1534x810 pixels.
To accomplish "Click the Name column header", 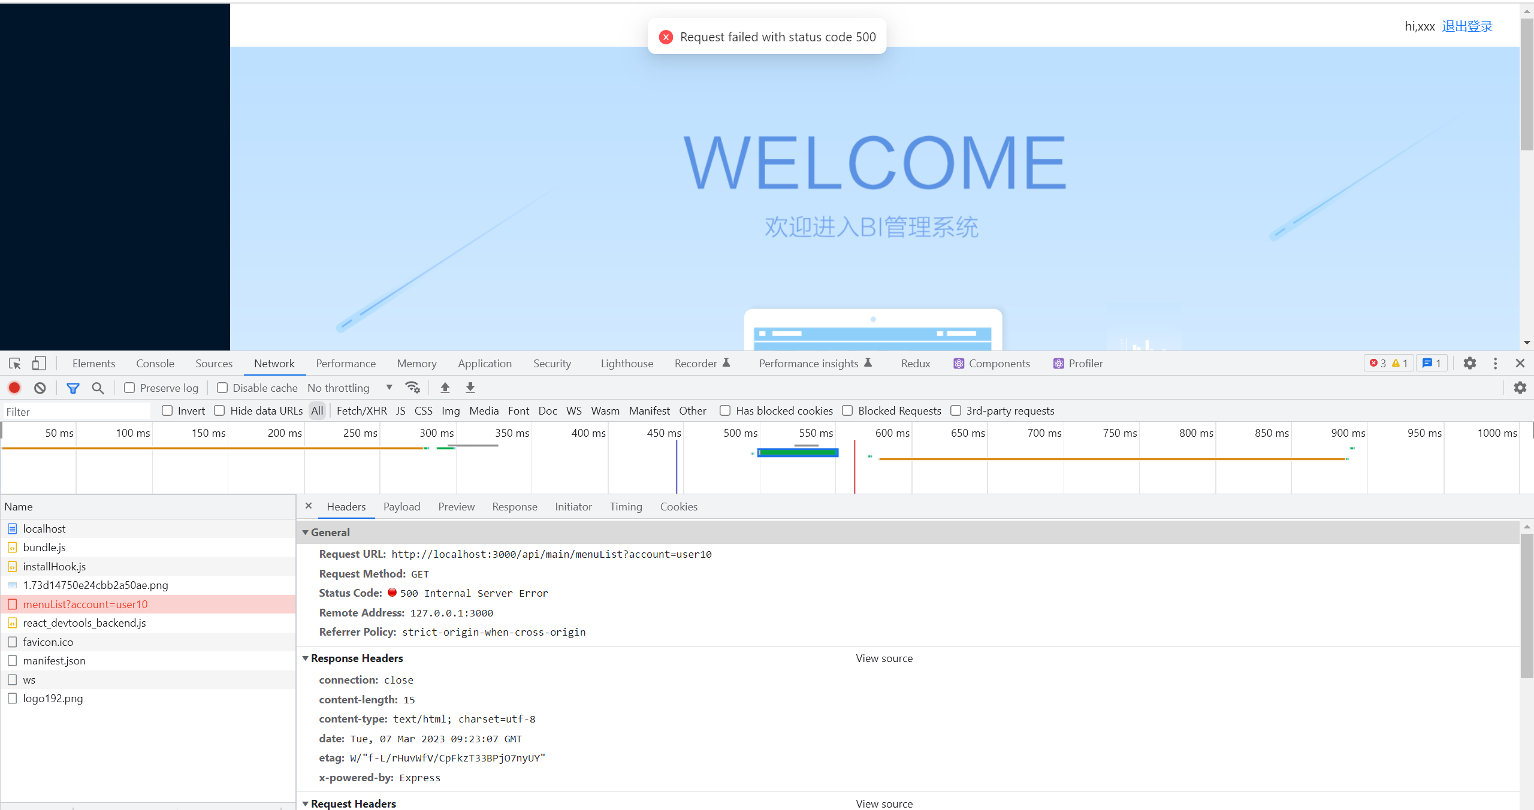I will click(x=148, y=506).
